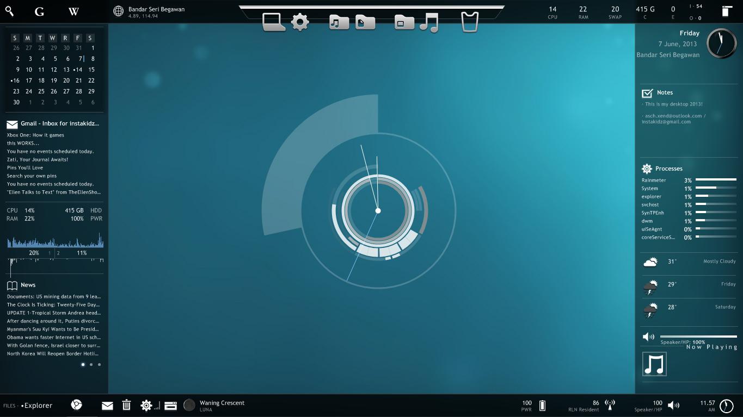Click the Wi-Fi antenna icon for RLN Resident

(x=610, y=405)
